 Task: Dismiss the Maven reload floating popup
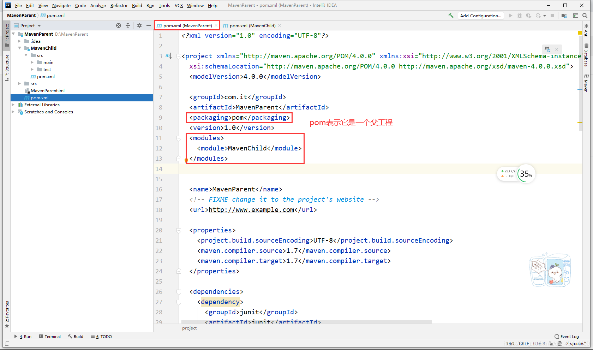pyautogui.click(x=557, y=49)
